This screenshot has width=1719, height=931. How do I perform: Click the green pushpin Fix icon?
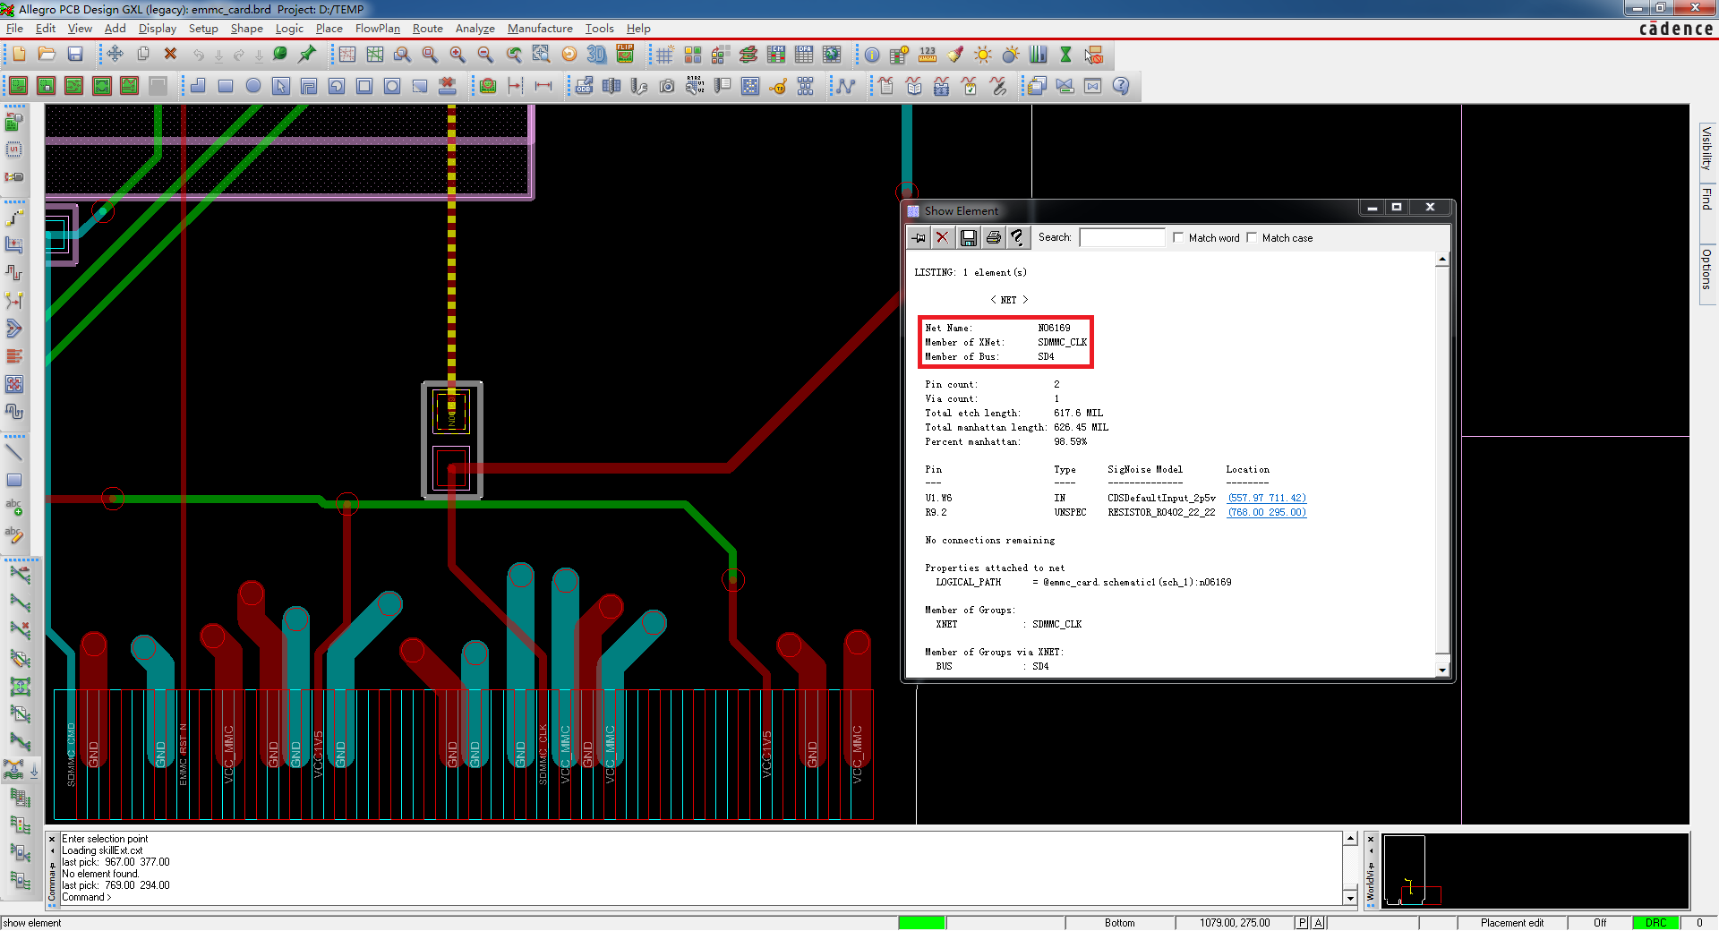pyautogui.click(x=307, y=55)
